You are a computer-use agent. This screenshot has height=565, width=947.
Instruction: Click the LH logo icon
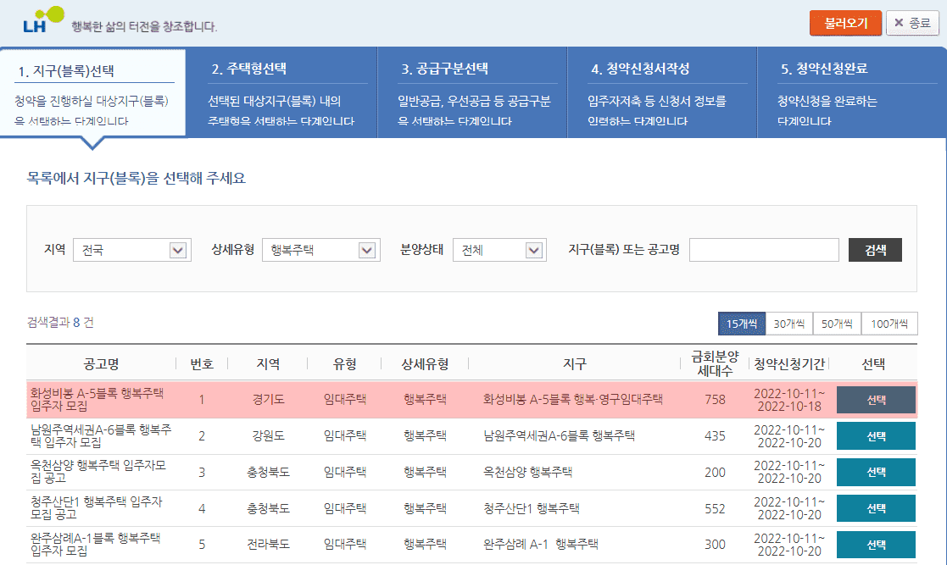[x=42, y=20]
